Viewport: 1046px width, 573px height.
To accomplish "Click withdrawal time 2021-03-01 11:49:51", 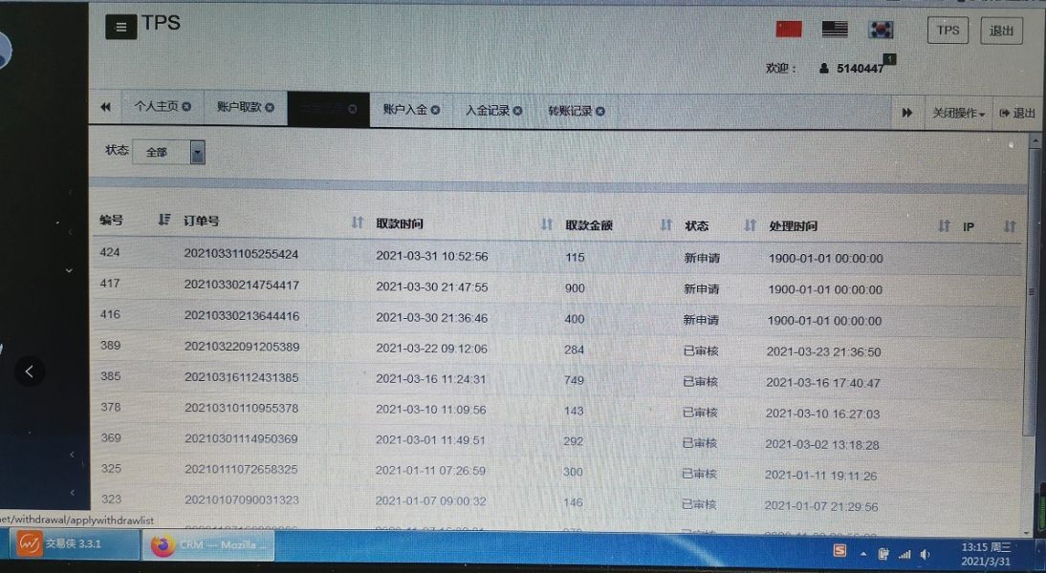I will click(x=430, y=439).
